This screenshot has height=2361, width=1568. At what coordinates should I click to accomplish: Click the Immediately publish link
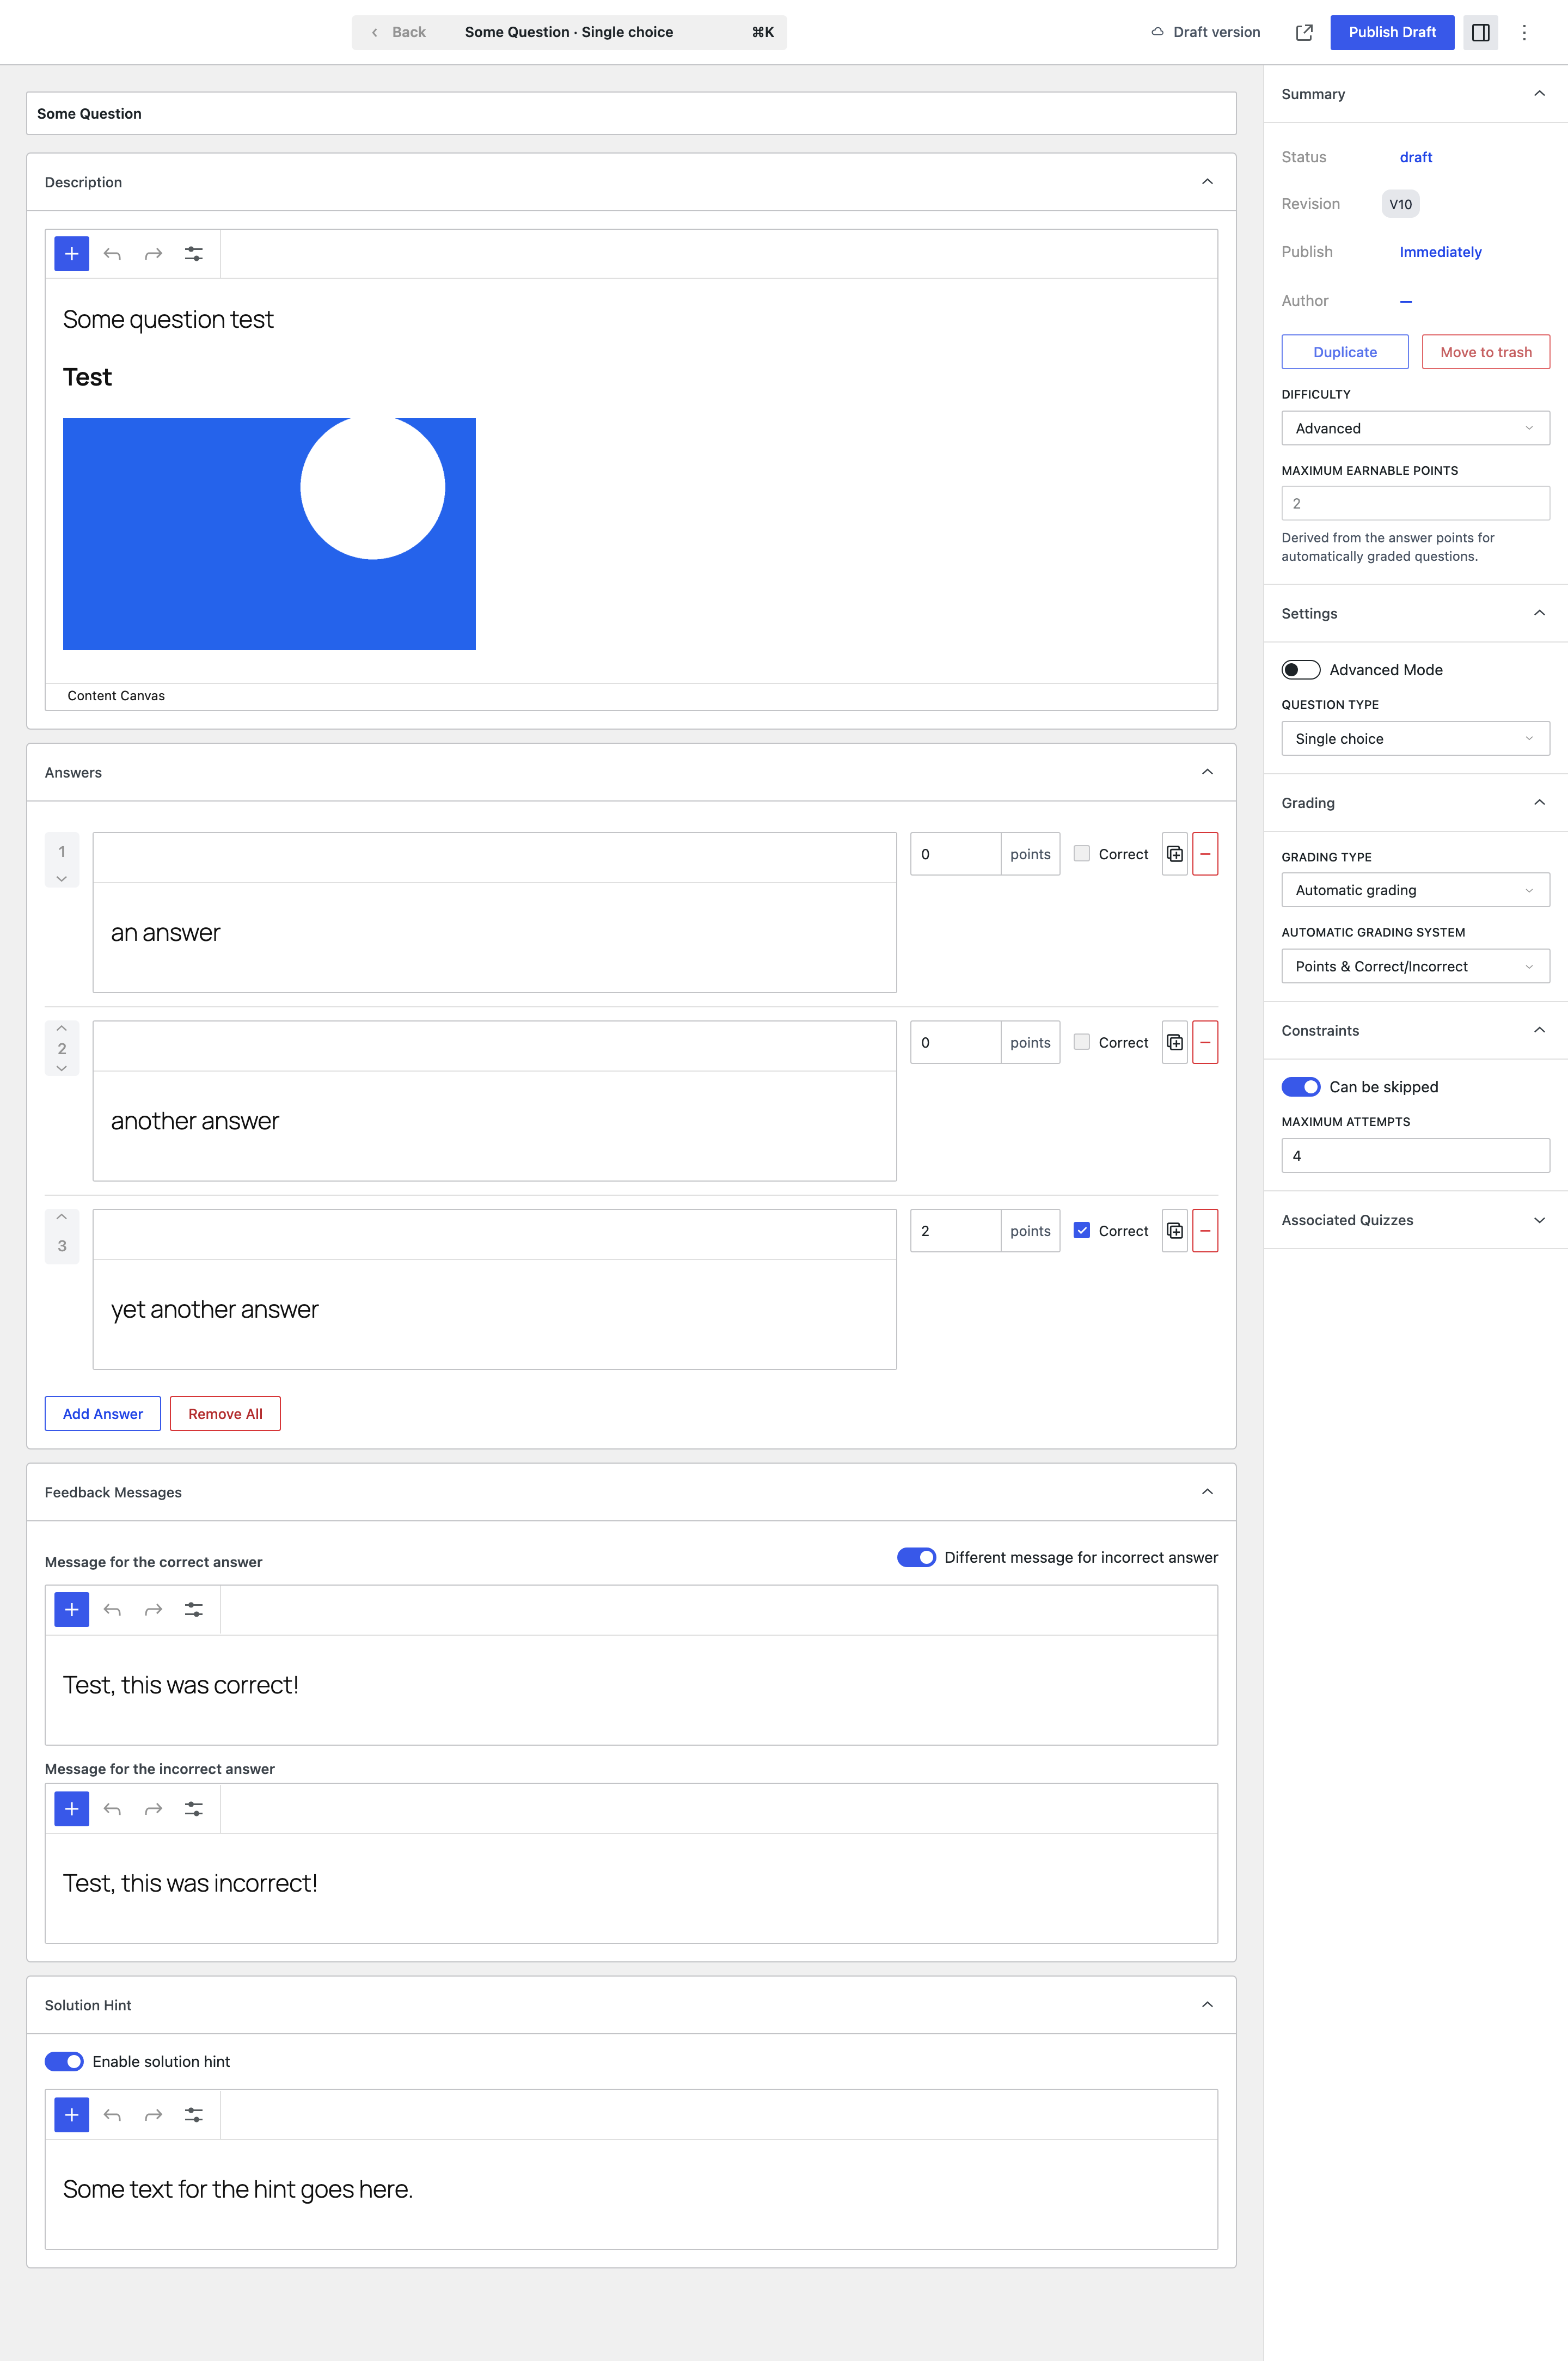pos(1440,252)
